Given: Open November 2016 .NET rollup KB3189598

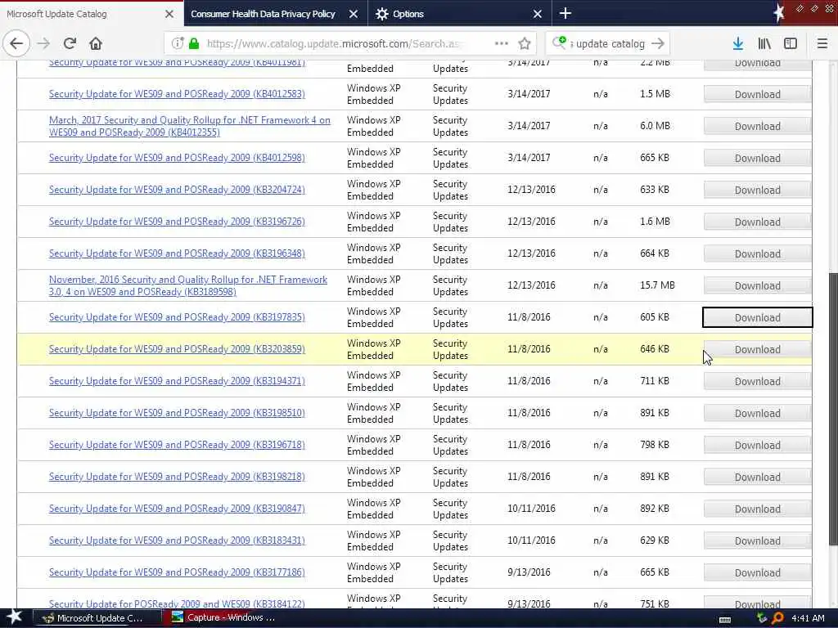Looking at the screenshot, I should pos(188,285).
